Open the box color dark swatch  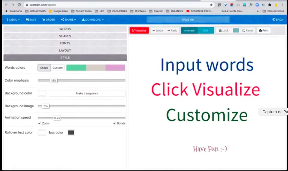(x=71, y=132)
